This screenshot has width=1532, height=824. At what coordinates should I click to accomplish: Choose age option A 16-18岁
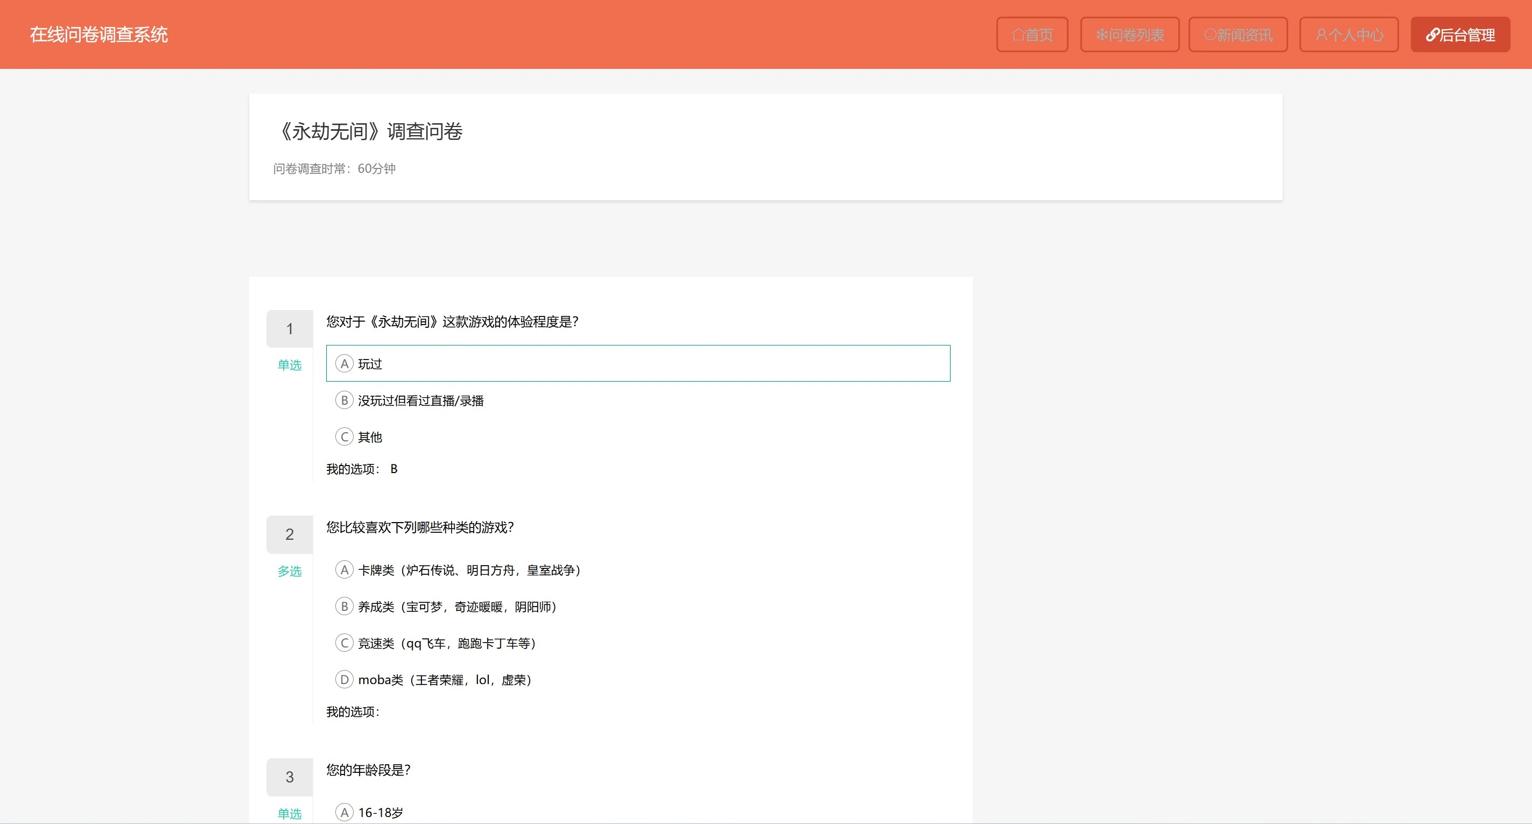(x=380, y=813)
